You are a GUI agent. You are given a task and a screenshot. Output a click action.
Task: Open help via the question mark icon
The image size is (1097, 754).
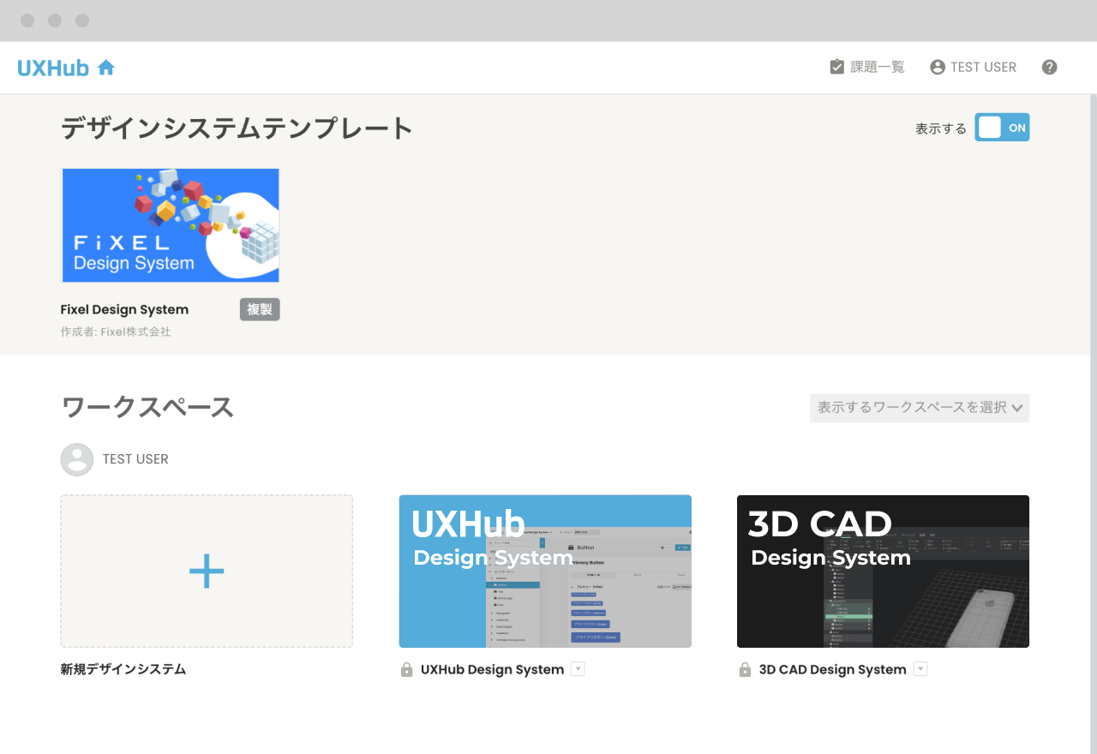click(x=1049, y=67)
